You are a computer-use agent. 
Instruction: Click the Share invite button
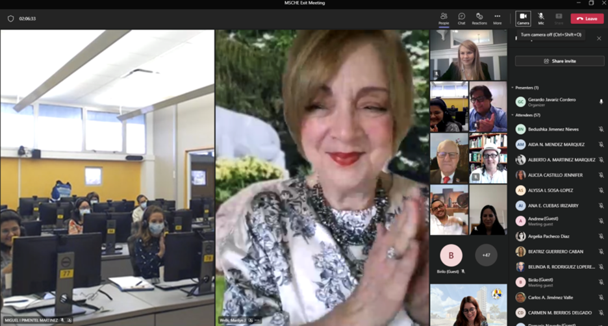click(559, 61)
